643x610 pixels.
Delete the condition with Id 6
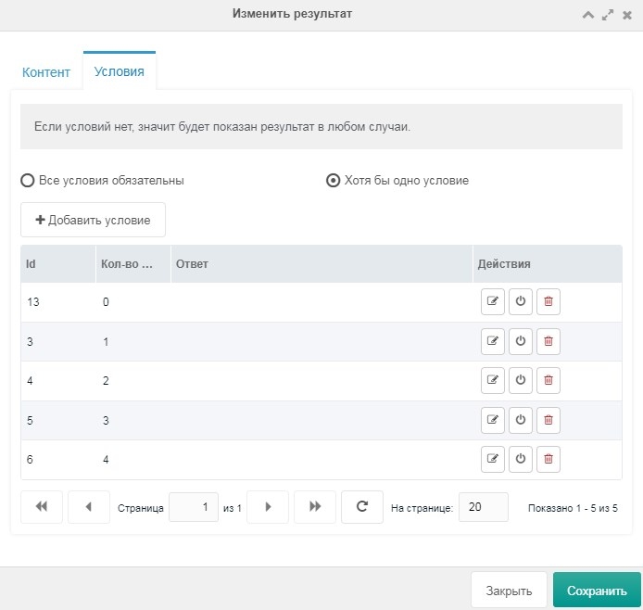548,459
